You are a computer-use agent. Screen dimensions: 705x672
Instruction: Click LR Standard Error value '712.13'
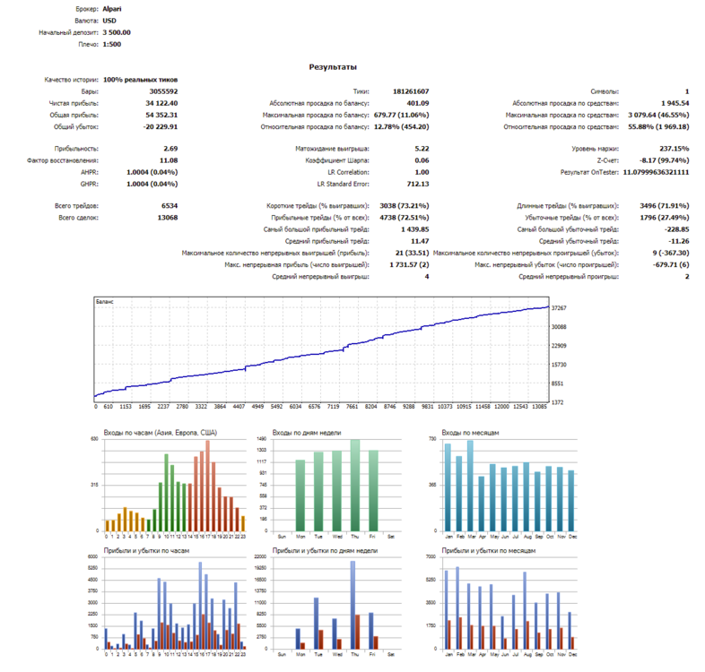point(418,184)
